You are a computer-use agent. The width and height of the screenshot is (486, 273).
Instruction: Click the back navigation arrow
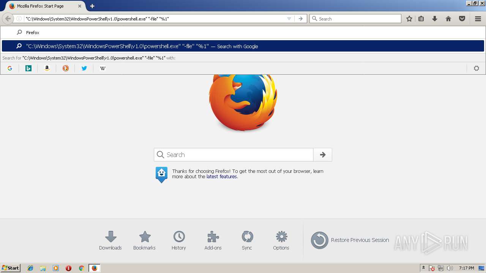click(x=8, y=19)
